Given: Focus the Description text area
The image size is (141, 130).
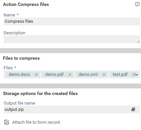Looking at the screenshot, I should click(72, 39).
